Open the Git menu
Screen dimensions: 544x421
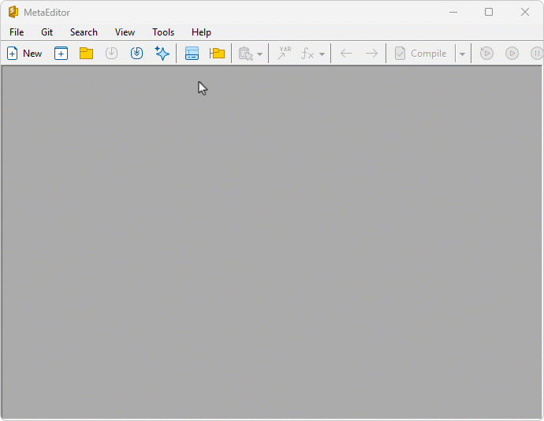[47, 32]
